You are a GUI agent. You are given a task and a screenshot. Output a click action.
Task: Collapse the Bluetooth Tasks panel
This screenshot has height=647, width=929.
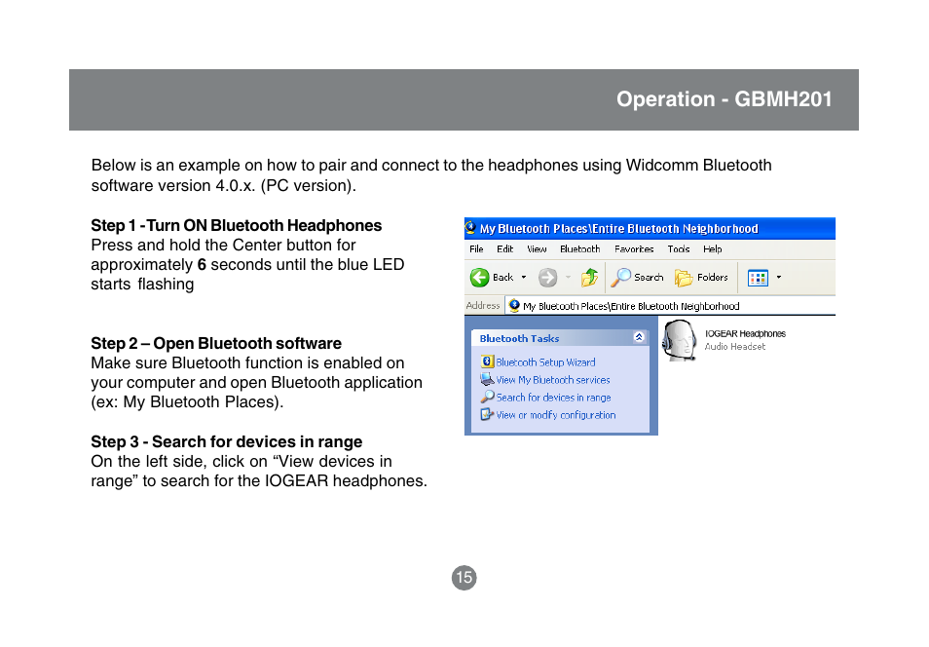click(x=639, y=337)
